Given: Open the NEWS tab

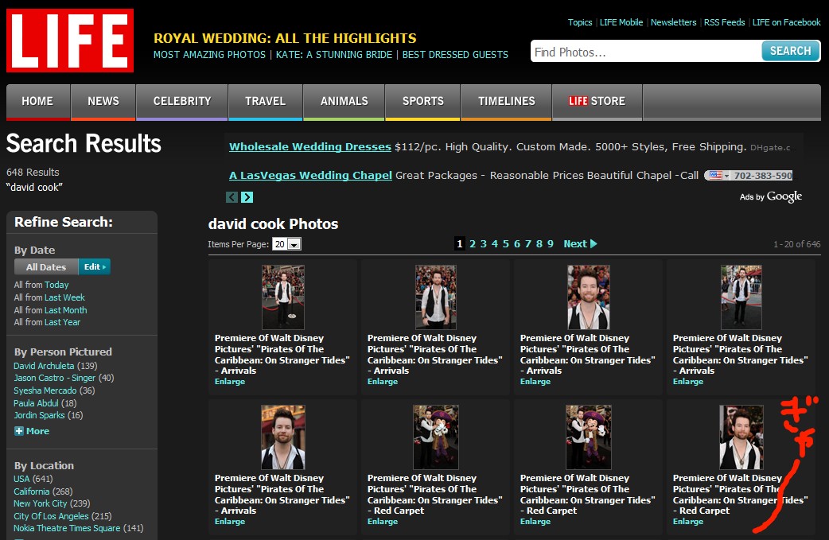Looking at the screenshot, I should (103, 102).
